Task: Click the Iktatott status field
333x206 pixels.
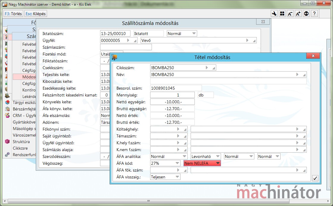Action: pyautogui.click(x=148, y=34)
